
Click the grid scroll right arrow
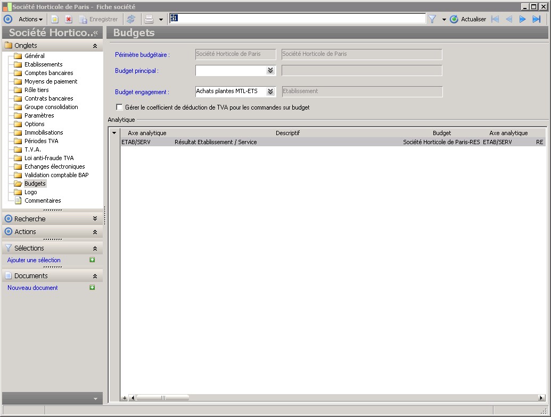pos(541,398)
